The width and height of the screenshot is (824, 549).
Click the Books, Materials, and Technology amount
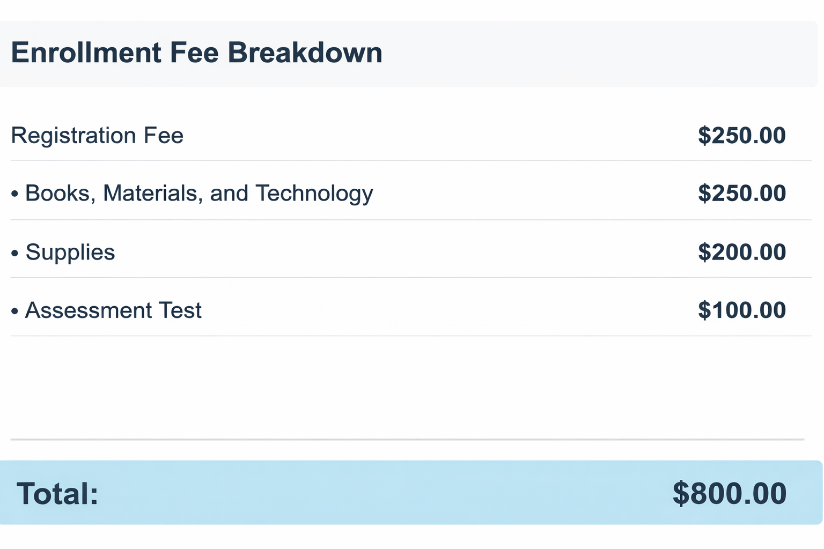click(741, 194)
